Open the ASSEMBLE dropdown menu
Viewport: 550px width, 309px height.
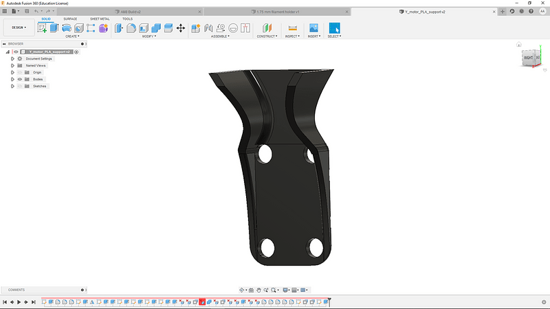click(x=220, y=36)
